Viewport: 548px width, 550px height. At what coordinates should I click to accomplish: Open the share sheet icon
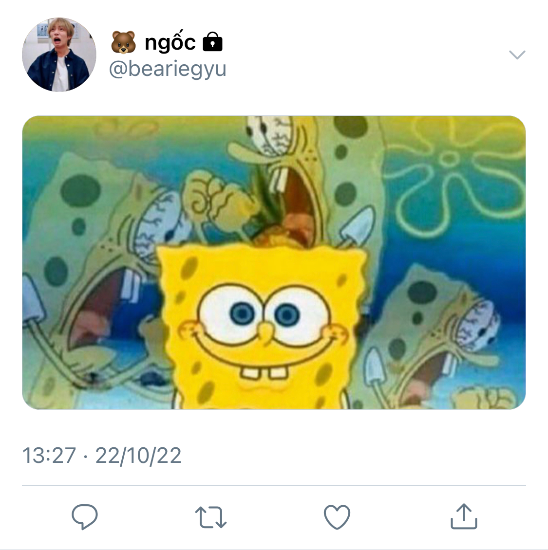[x=463, y=516]
